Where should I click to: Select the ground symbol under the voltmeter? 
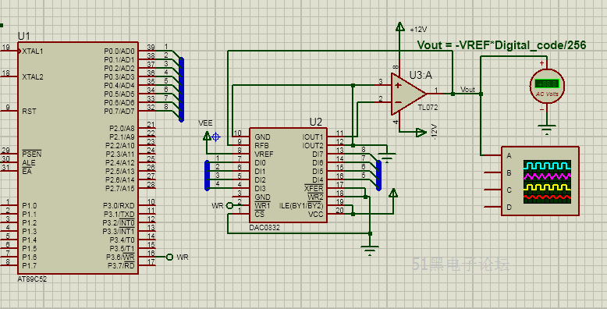[546, 130]
